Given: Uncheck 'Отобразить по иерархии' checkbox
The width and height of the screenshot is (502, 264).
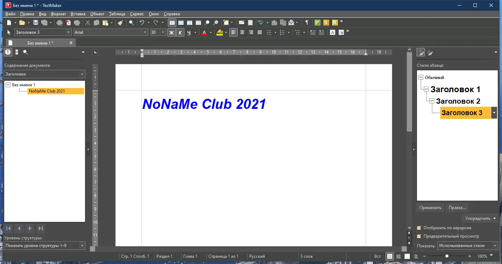Looking at the screenshot, I should pos(419,228).
